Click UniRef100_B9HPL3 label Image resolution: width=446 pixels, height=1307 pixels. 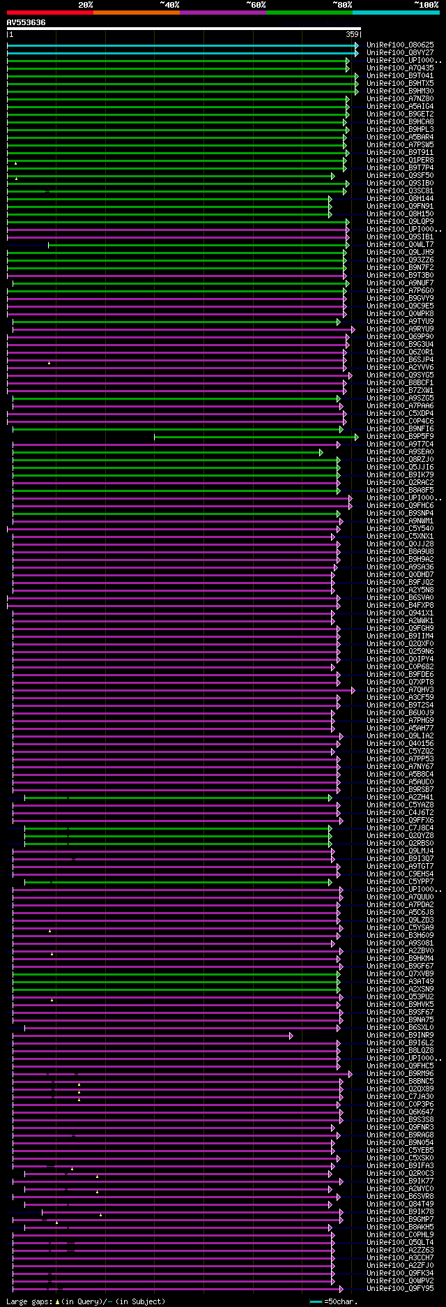click(x=400, y=129)
